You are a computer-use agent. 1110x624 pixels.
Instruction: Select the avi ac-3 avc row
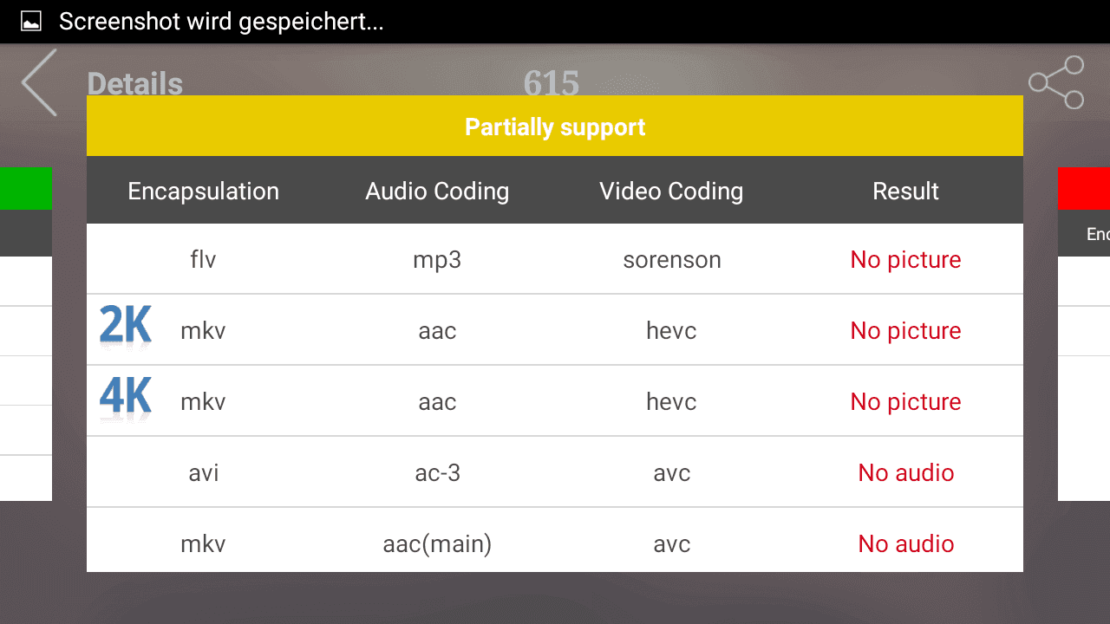555,472
